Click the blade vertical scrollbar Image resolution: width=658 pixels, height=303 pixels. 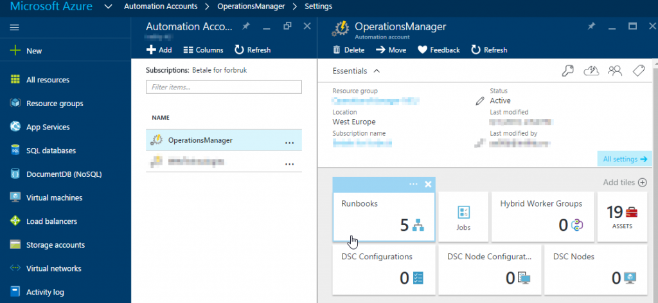coord(655,181)
